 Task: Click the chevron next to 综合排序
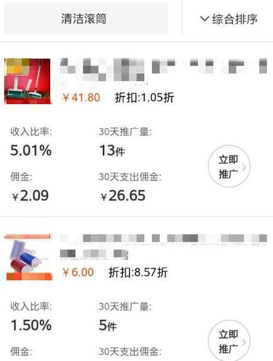pyautogui.click(x=204, y=18)
